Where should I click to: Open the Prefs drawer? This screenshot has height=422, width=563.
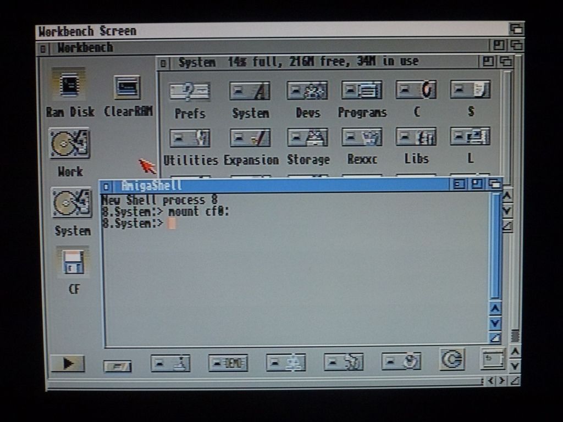(x=190, y=91)
